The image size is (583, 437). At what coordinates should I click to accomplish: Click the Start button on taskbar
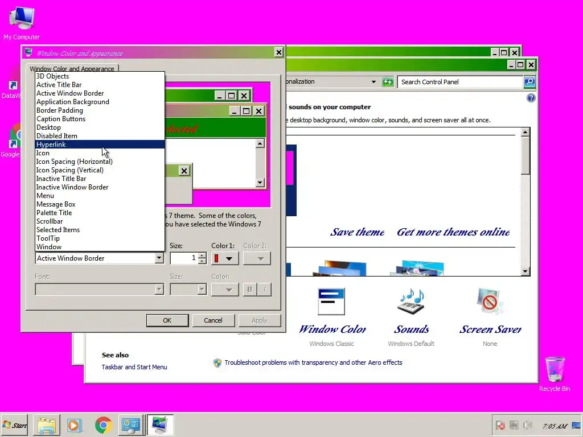click(x=14, y=425)
